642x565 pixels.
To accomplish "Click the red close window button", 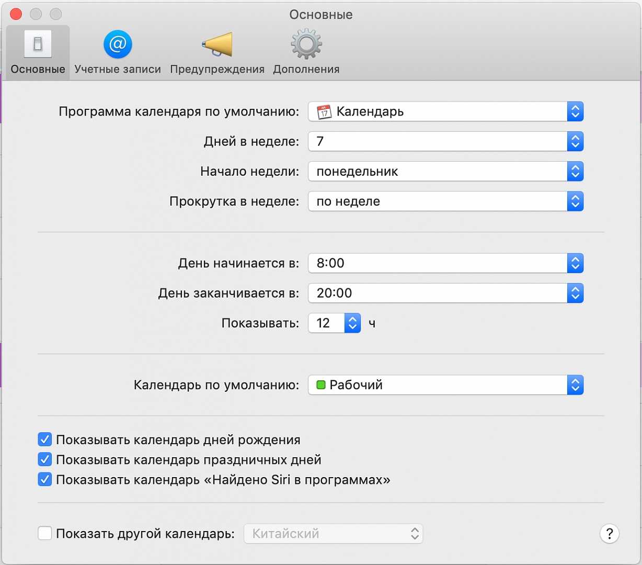I will pos(16,14).
